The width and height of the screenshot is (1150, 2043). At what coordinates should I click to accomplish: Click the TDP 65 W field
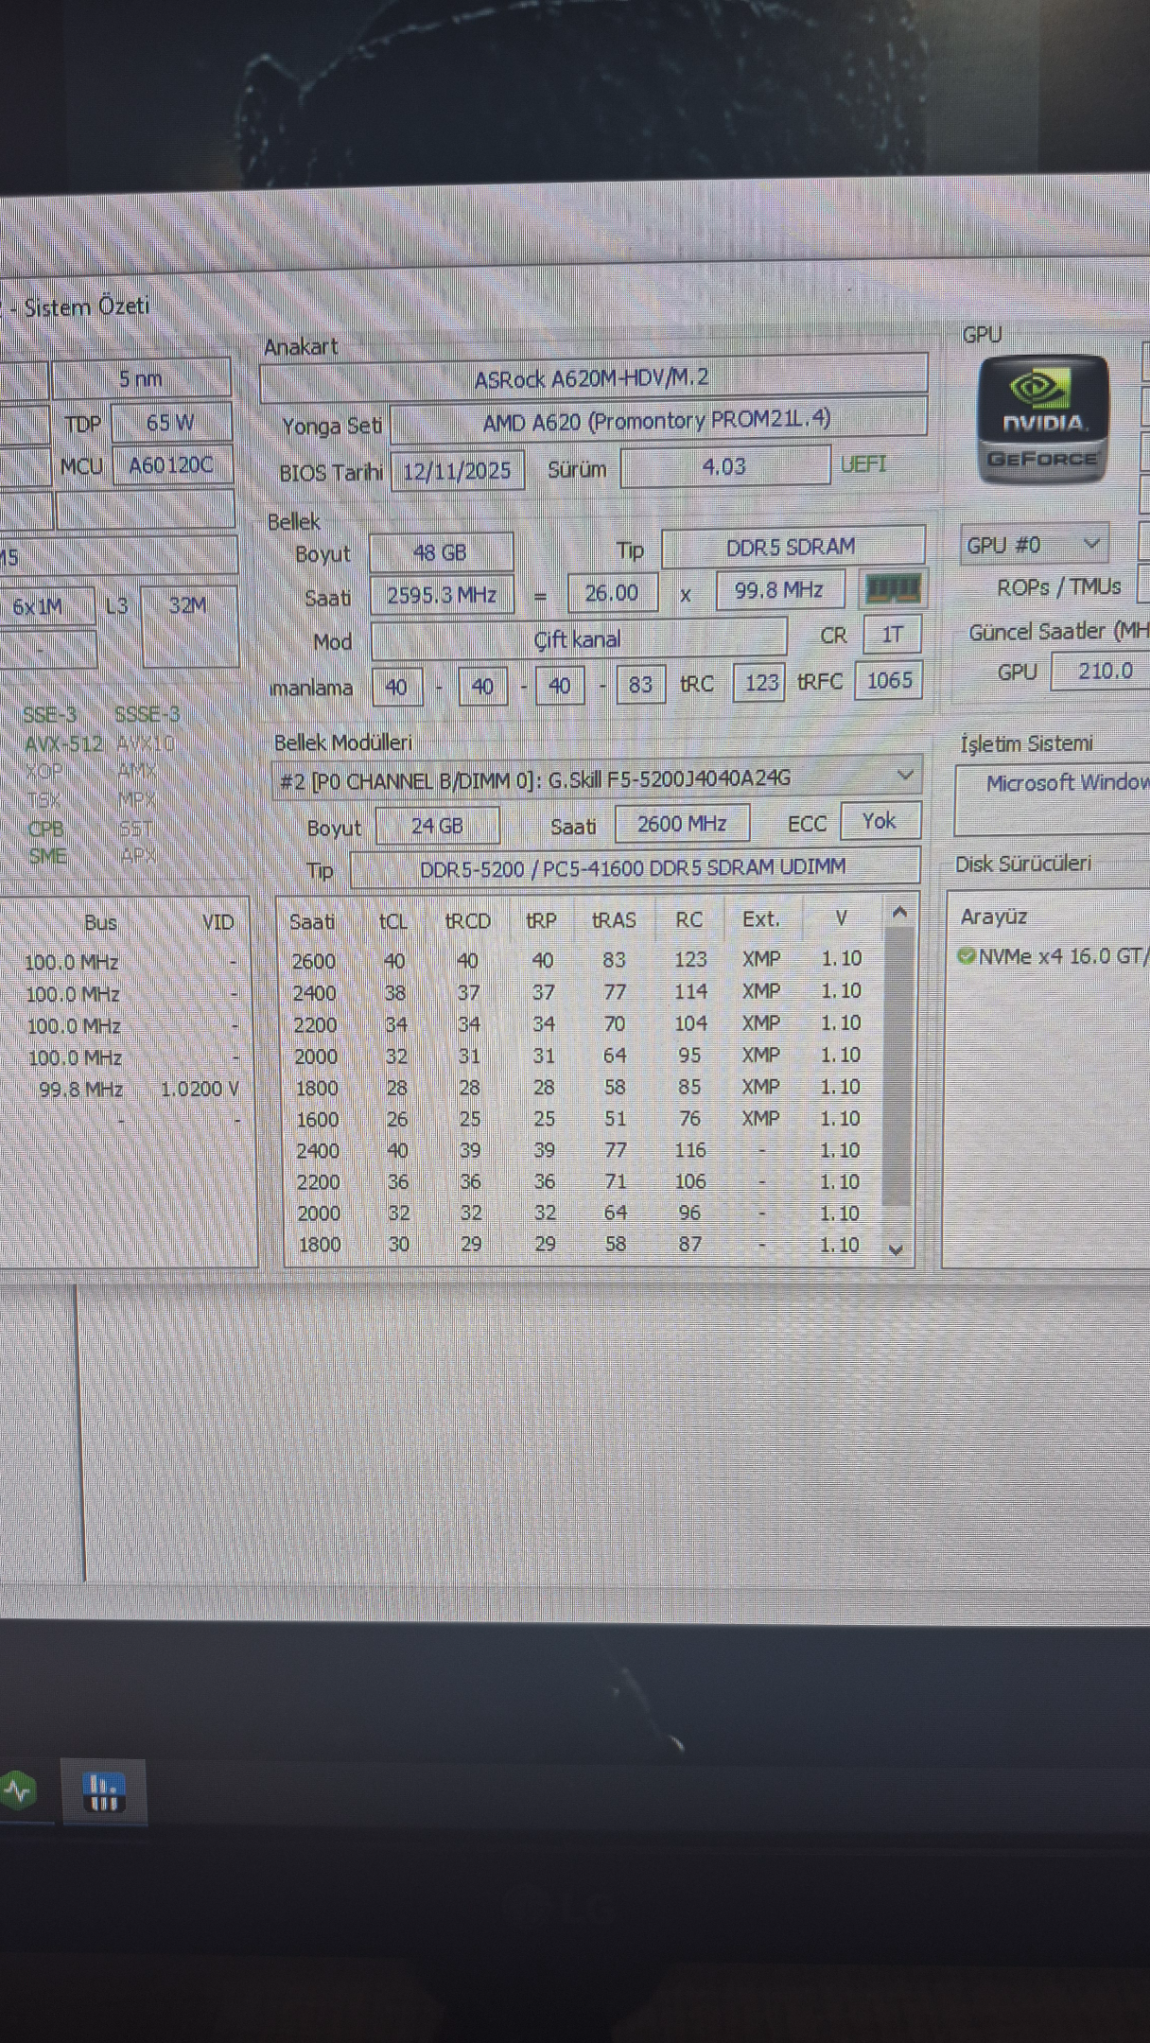(171, 423)
